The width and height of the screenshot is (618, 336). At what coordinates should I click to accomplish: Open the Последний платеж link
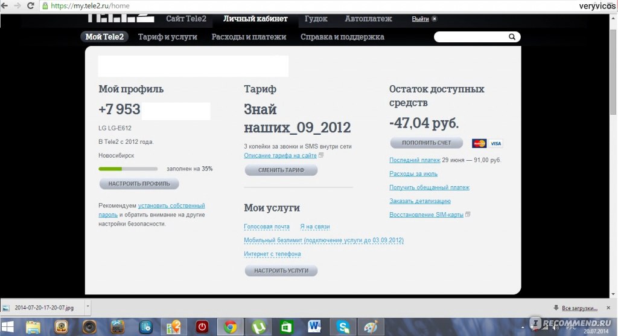coord(415,160)
